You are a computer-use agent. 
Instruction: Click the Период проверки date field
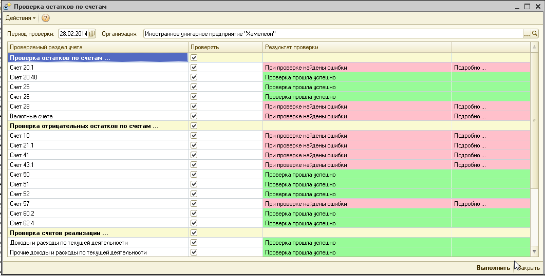(x=73, y=34)
